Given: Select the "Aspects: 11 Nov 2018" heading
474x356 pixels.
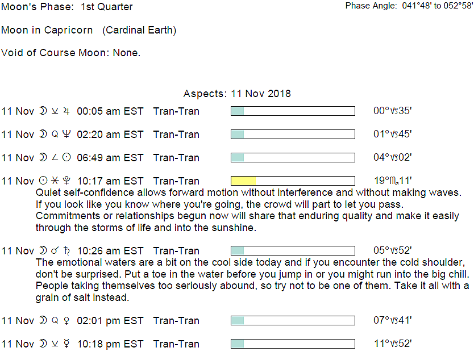Looking at the screenshot, I should [237, 94].
